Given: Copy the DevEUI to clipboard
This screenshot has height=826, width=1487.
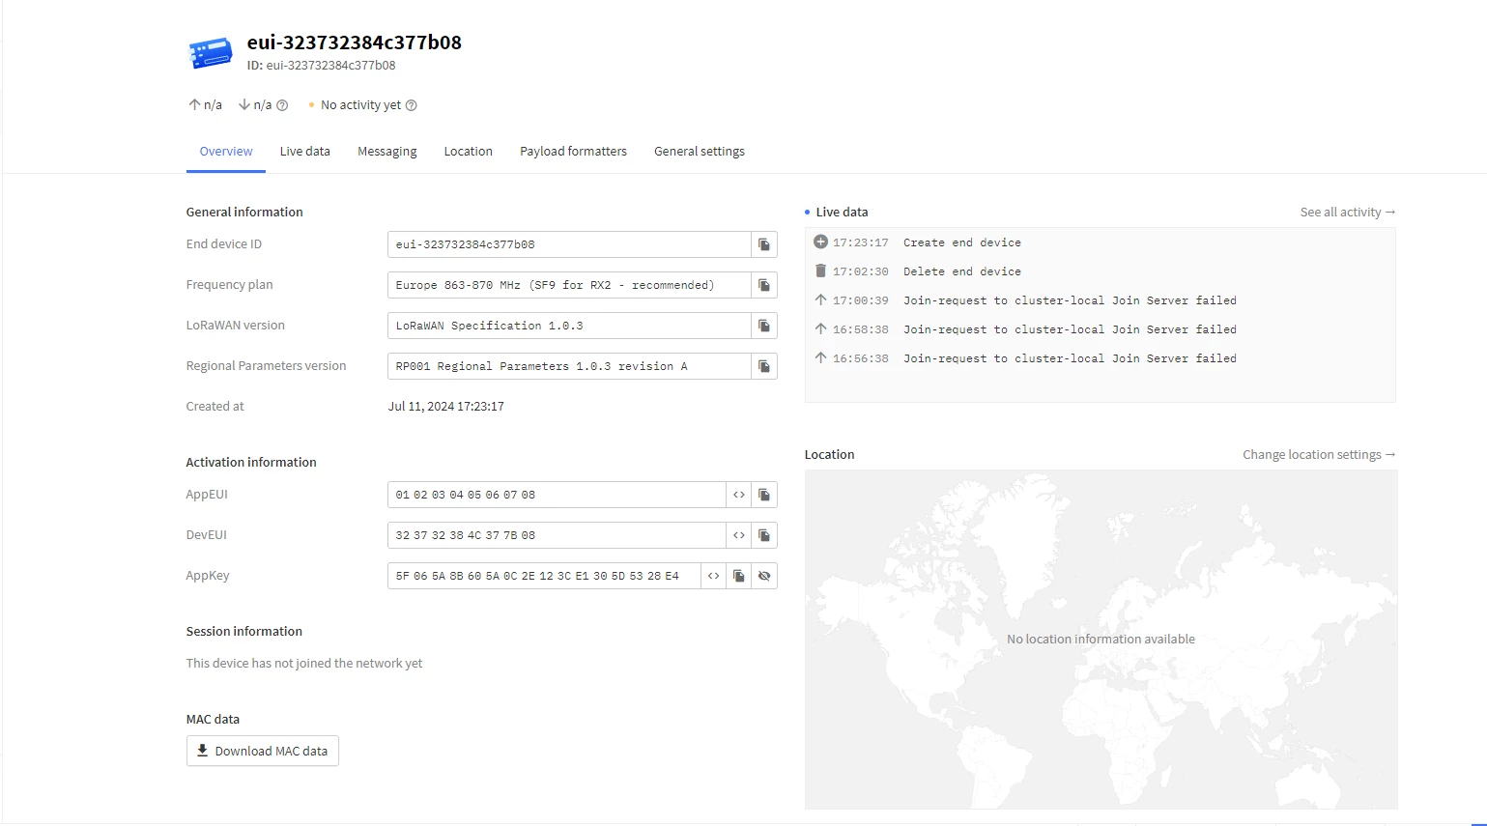Looking at the screenshot, I should tap(764, 535).
